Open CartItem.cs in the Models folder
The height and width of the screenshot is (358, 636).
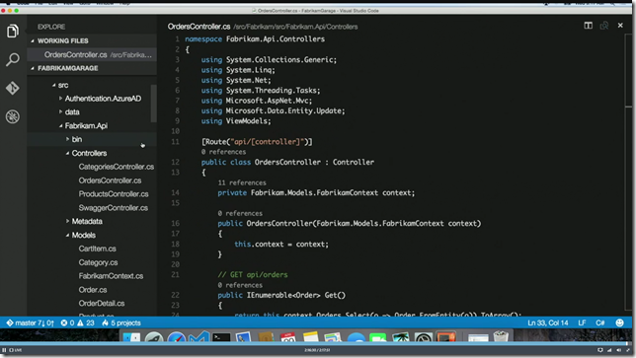pyautogui.click(x=98, y=249)
